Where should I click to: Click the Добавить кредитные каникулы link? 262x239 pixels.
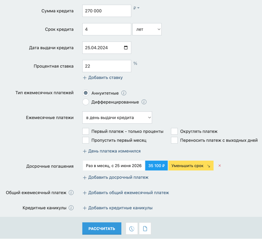pyautogui.click(x=118, y=208)
